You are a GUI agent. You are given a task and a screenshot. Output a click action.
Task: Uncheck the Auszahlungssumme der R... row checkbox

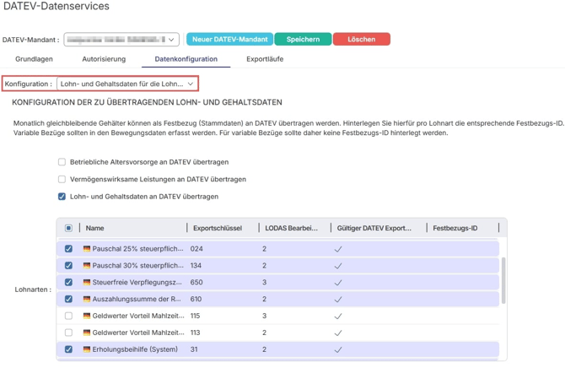68,299
